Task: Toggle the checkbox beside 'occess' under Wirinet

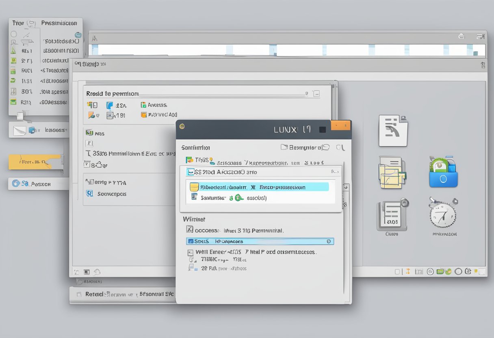Action: 189,230
